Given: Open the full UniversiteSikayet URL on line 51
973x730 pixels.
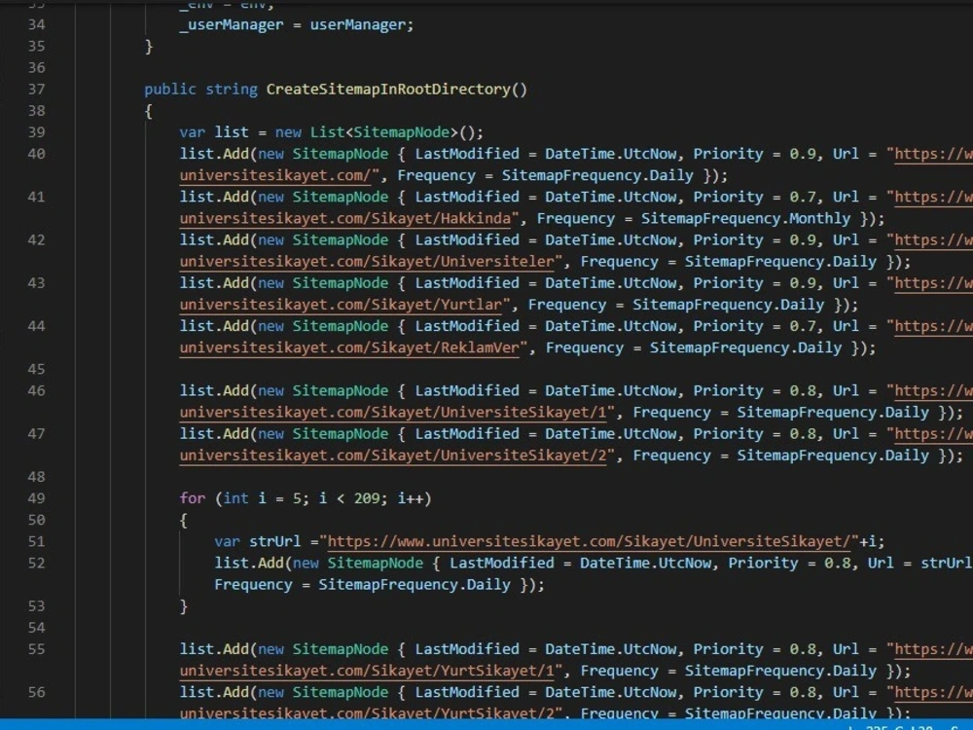Looking at the screenshot, I should 589,541.
